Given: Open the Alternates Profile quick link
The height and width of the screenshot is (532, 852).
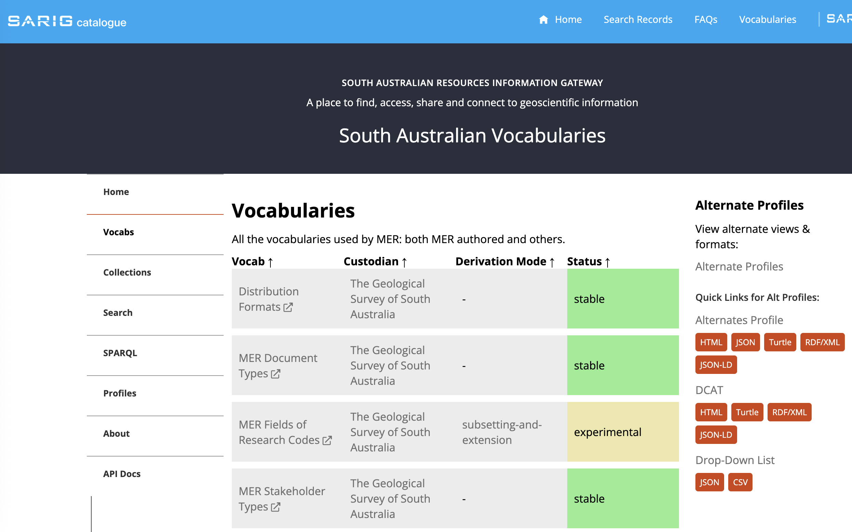Looking at the screenshot, I should 739,320.
